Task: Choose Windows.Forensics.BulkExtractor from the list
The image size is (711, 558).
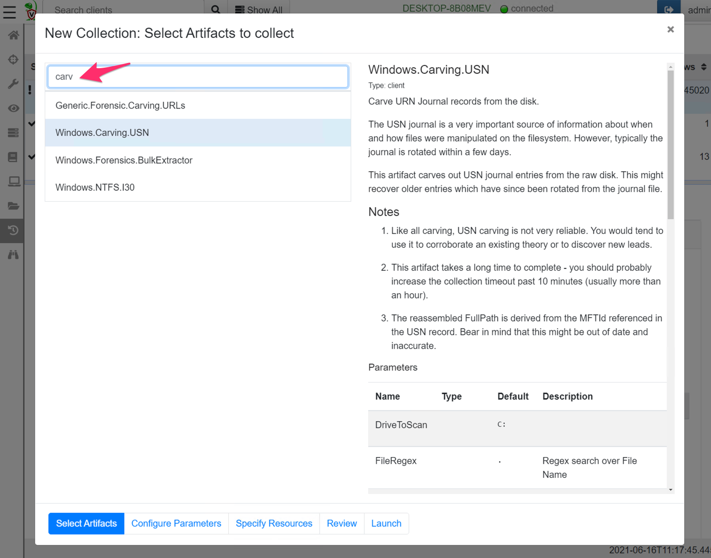Action: (x=124, y=160)
